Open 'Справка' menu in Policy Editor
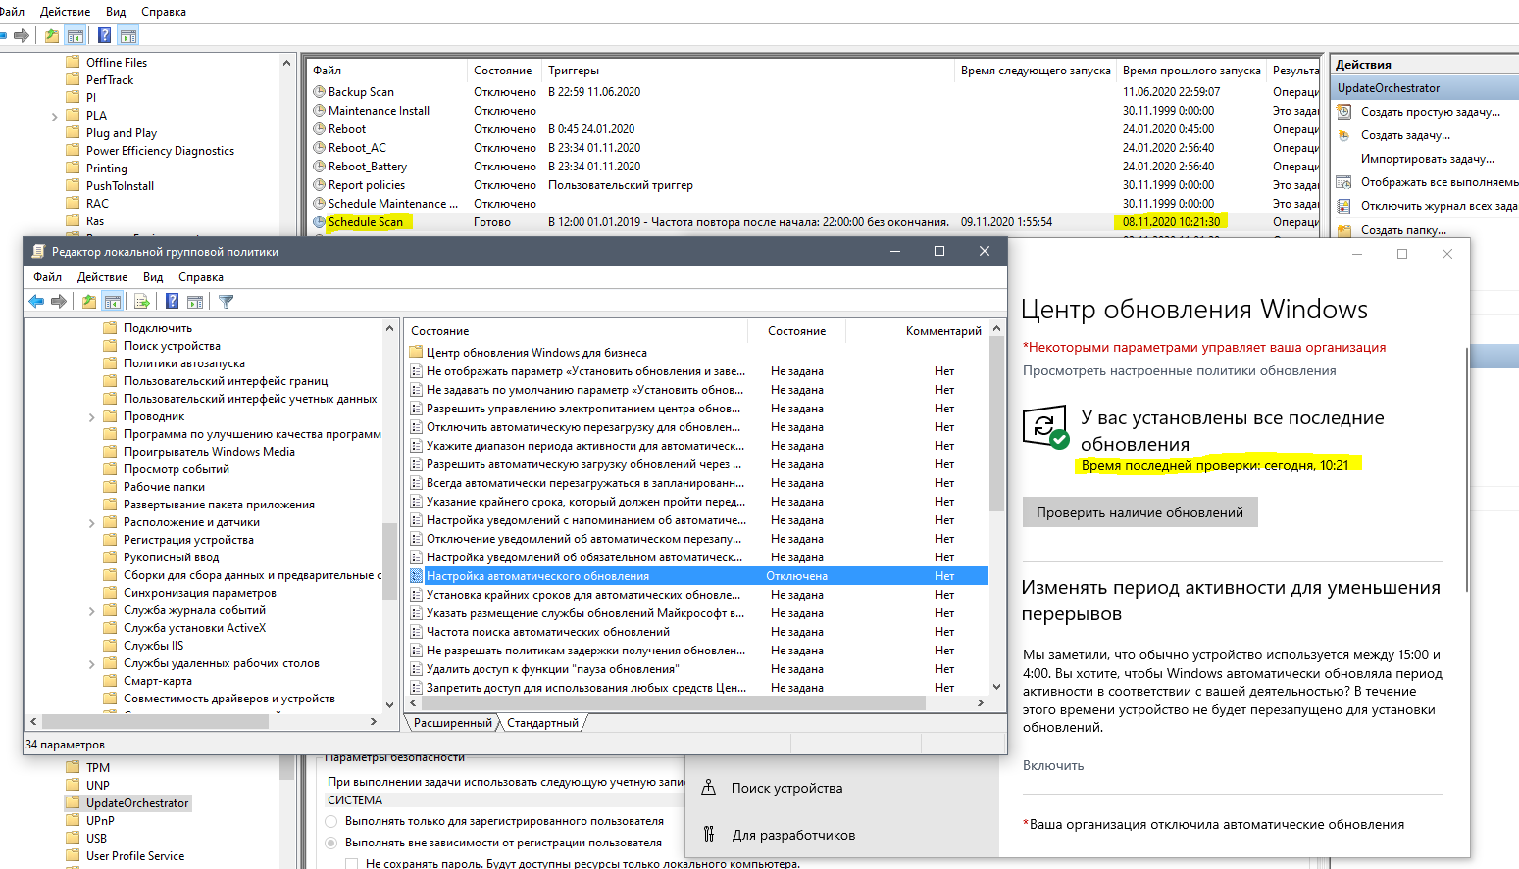 [201, 277]
